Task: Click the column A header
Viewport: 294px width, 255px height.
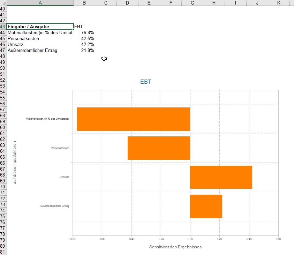Action: tap(40, 3)
